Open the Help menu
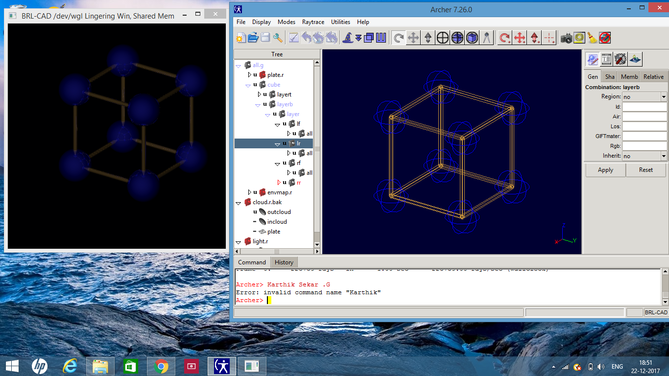 pyautogui.click(x=363, y=22)
